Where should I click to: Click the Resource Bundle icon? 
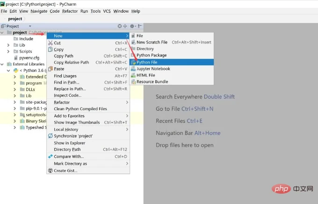[133, 82]
